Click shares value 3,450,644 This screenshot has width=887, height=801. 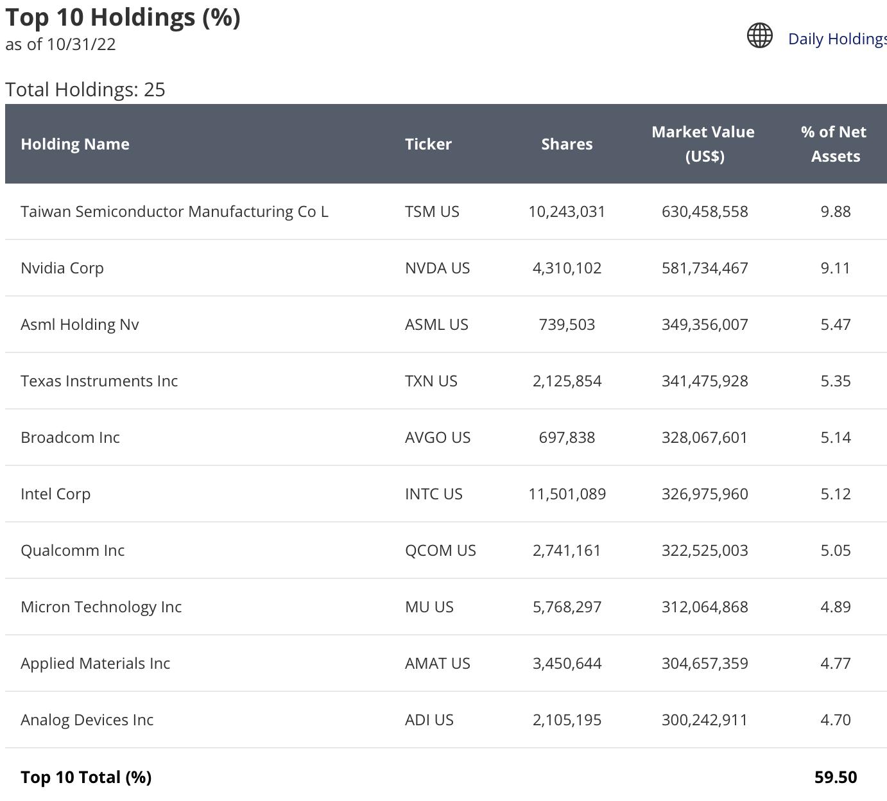[x=567, y=664]
